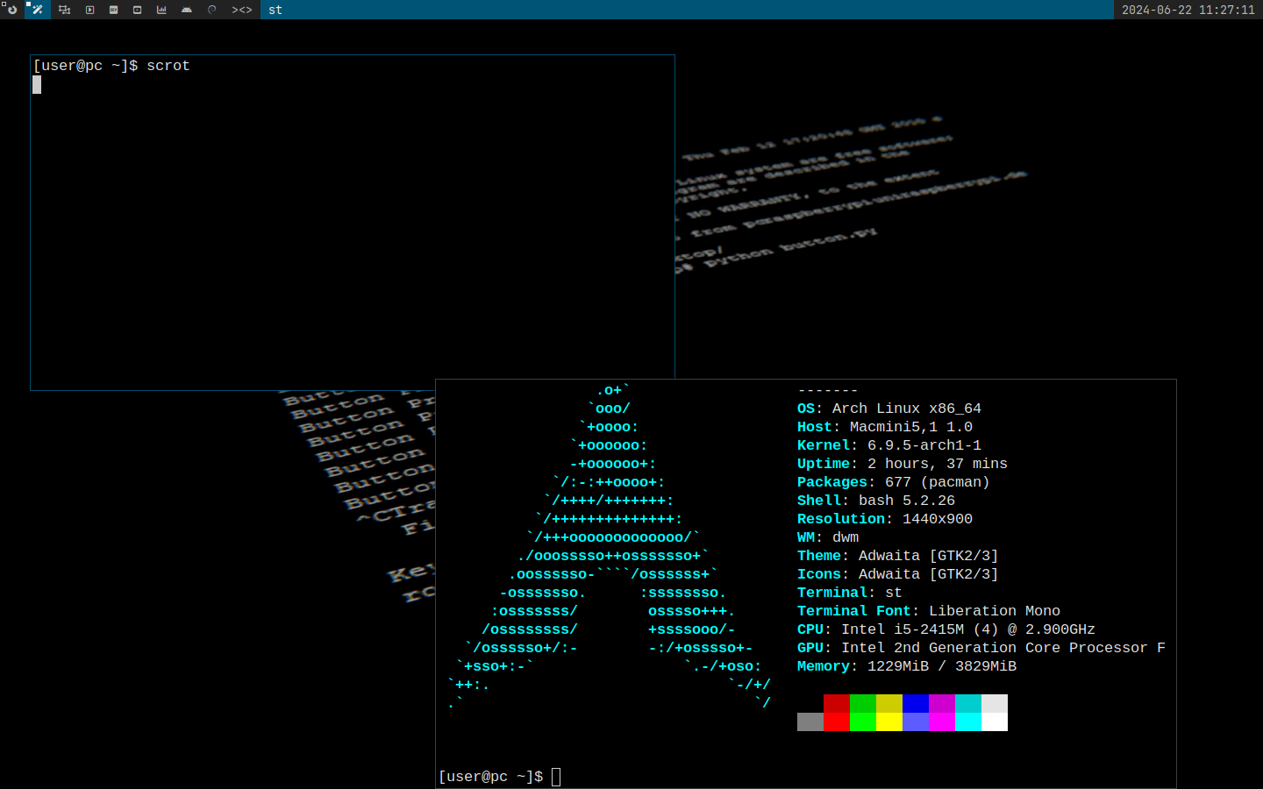Click the st window title in the bar

[275, 10]
